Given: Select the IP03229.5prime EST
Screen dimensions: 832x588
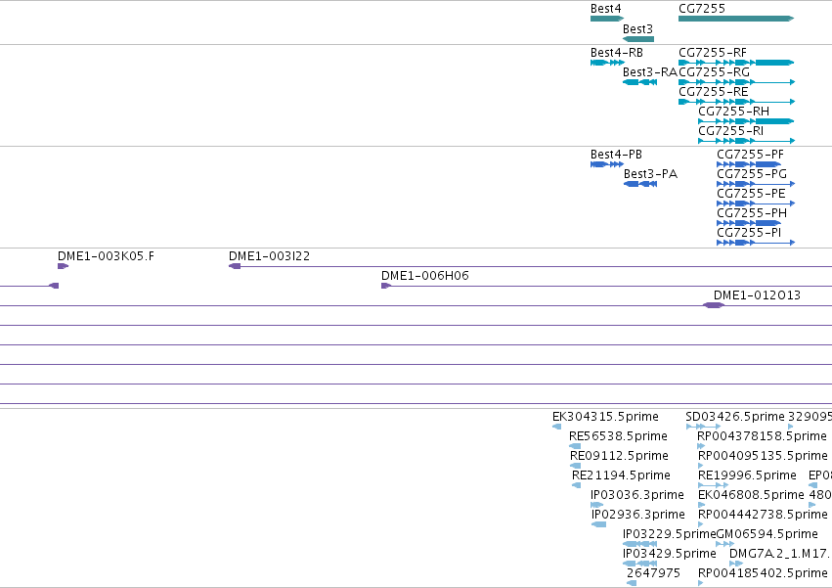Looking at the screenshot, I should tap(640, 544).
